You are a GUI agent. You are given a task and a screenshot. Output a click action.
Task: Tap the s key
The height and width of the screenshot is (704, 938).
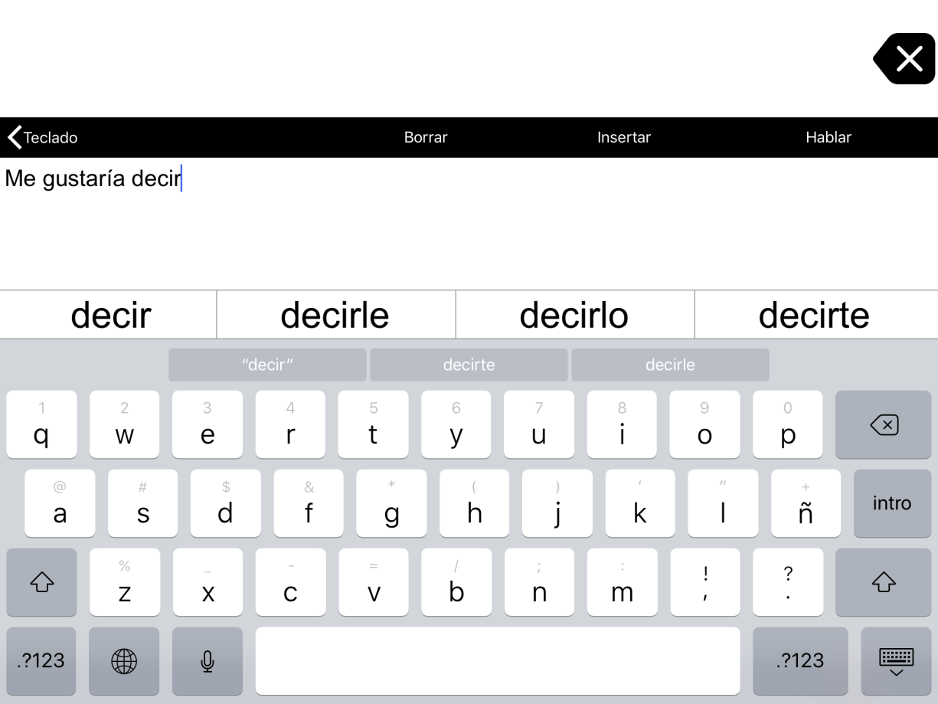142,503
